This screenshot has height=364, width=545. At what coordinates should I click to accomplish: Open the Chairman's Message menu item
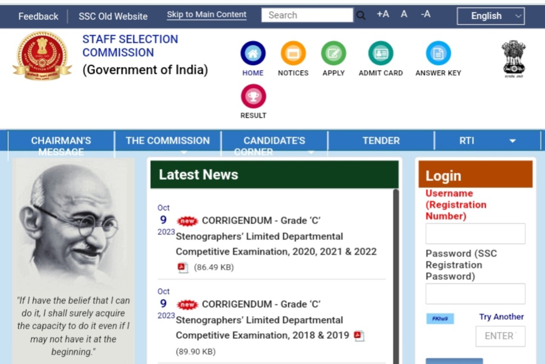61,145
